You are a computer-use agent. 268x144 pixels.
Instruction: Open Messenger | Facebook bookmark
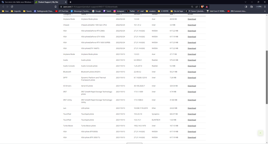80,11
